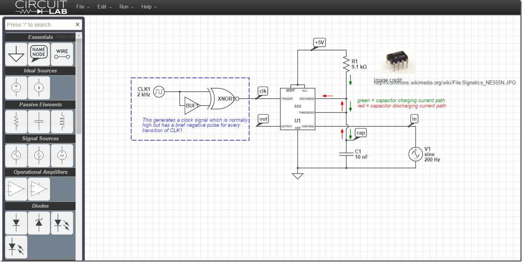
Task: Select the blue clock signal description text
Action: click(x=195, y=125)
